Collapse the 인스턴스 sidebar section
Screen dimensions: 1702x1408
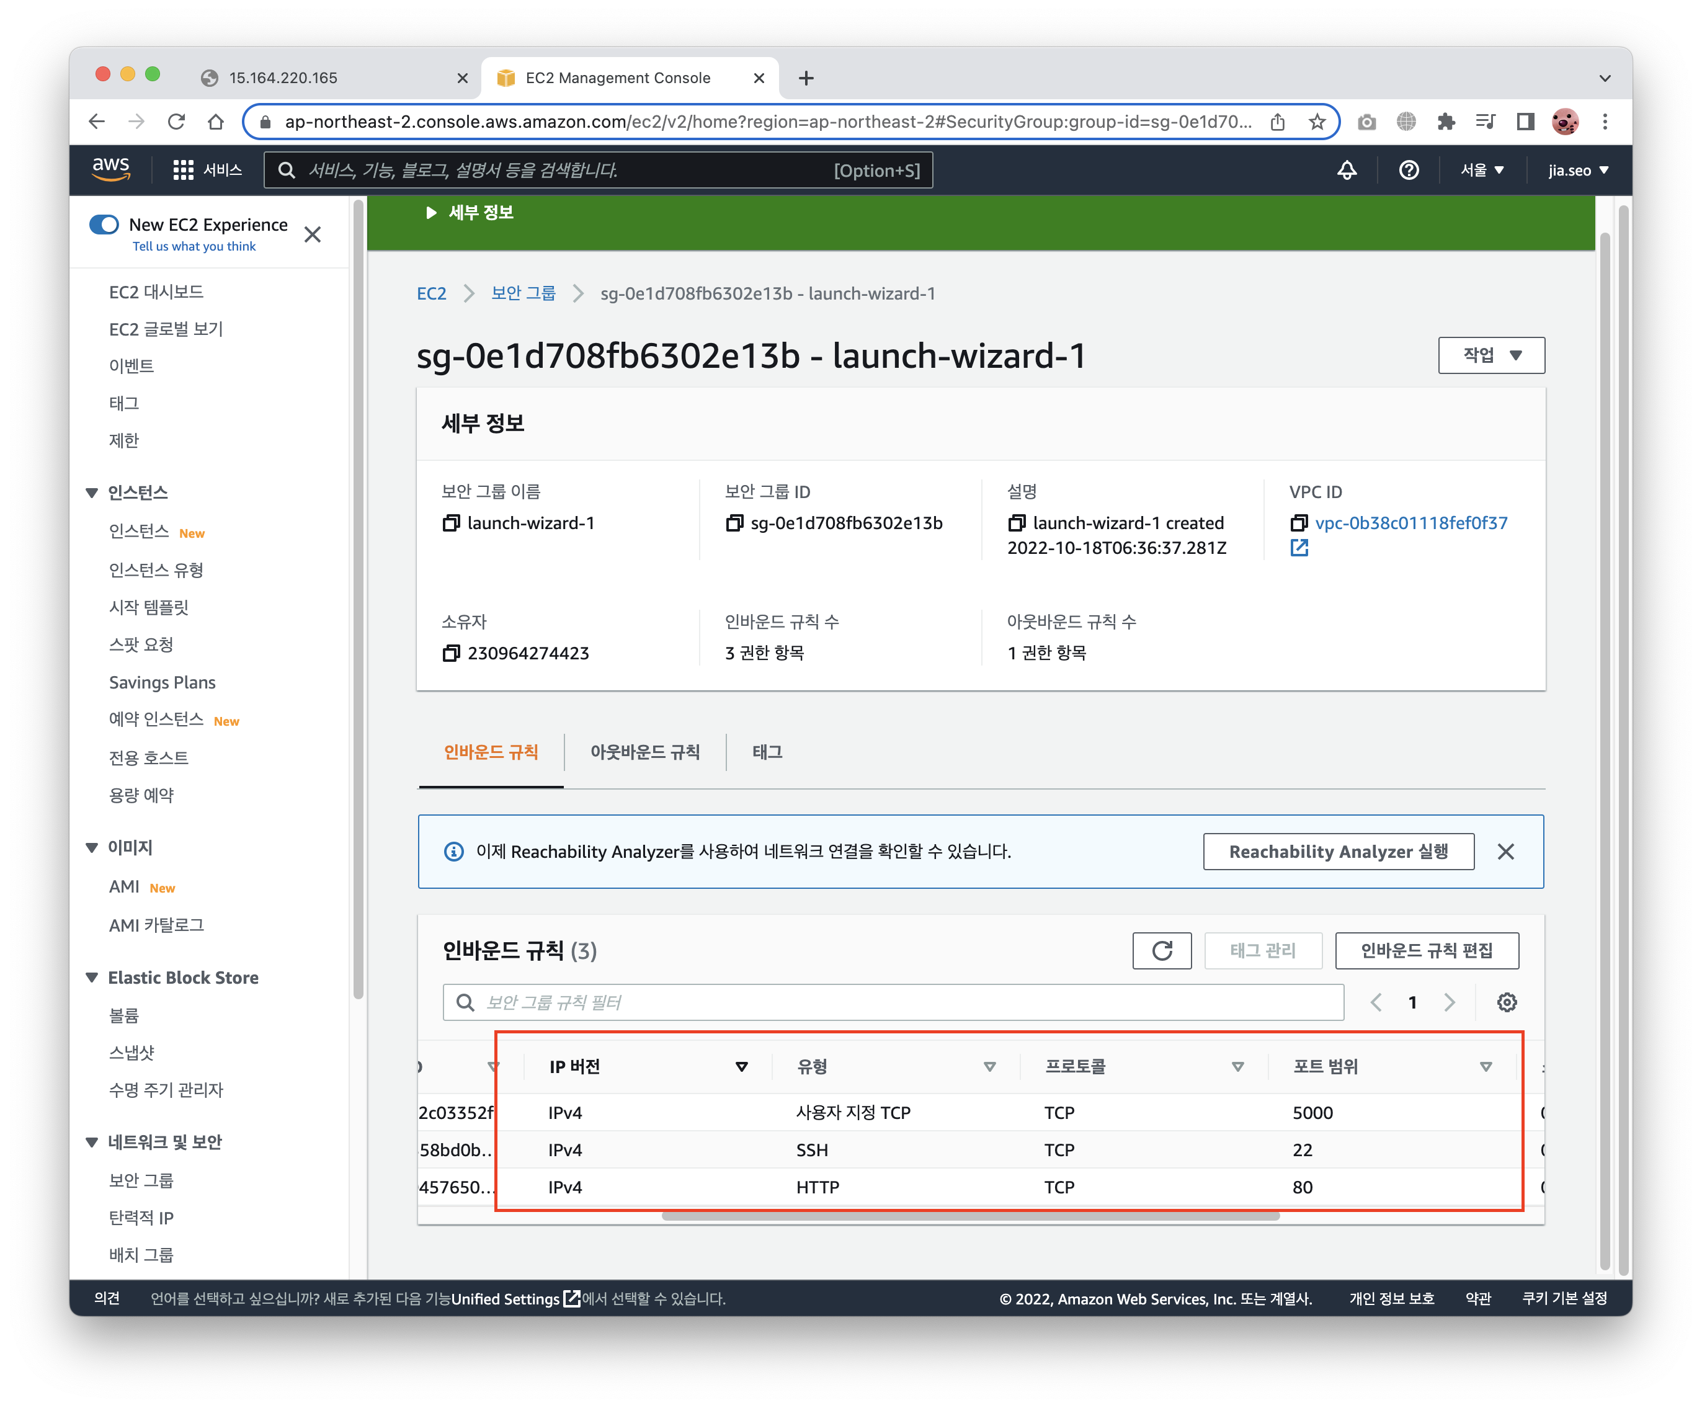pos(92,493)
